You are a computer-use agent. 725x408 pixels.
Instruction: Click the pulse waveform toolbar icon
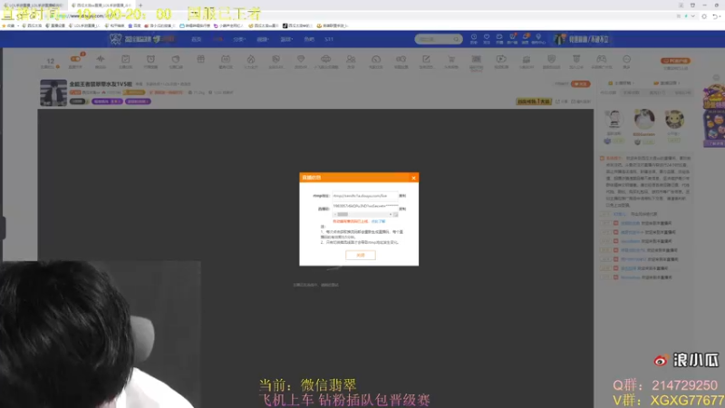[101, 59]
